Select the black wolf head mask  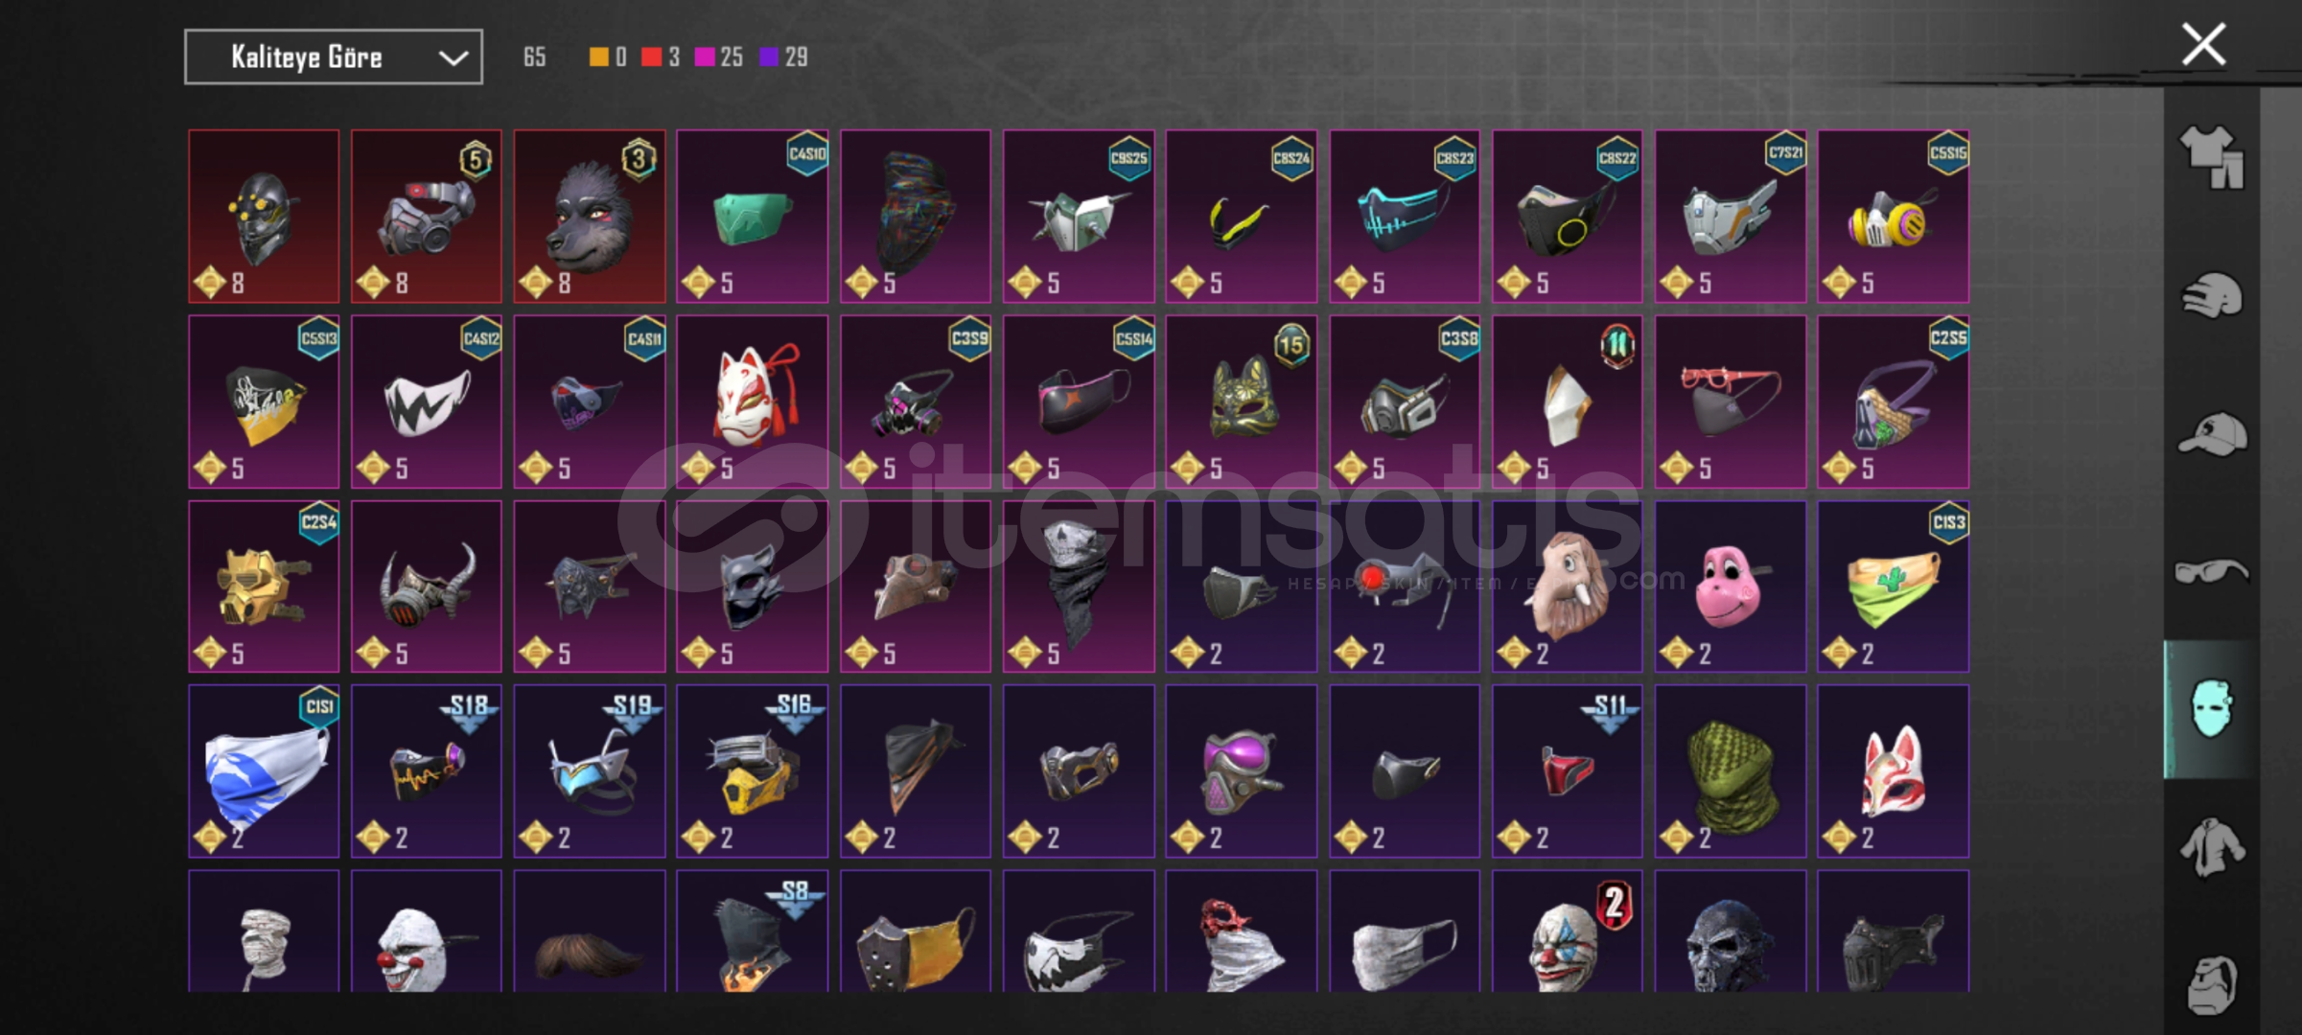click(x=590, y=217)
